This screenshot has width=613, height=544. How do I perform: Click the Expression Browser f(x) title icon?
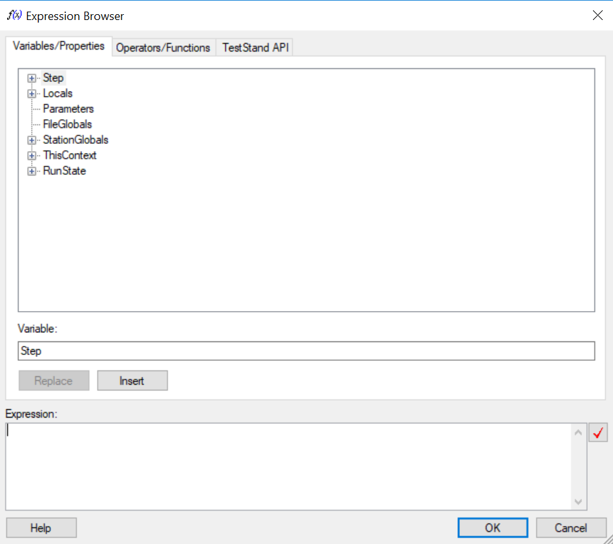pyautogui.click(x=14, y=15)
